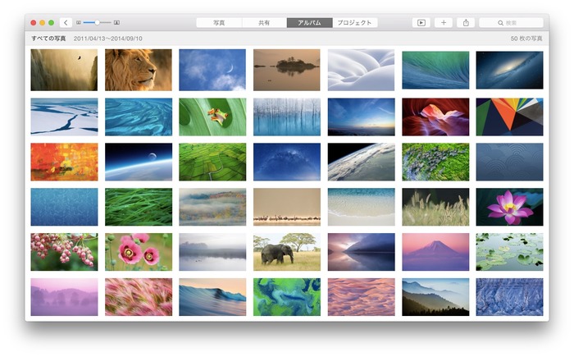Click the search magnifier icon
This screenshot has height=357, width=574.
coord(500,23)
